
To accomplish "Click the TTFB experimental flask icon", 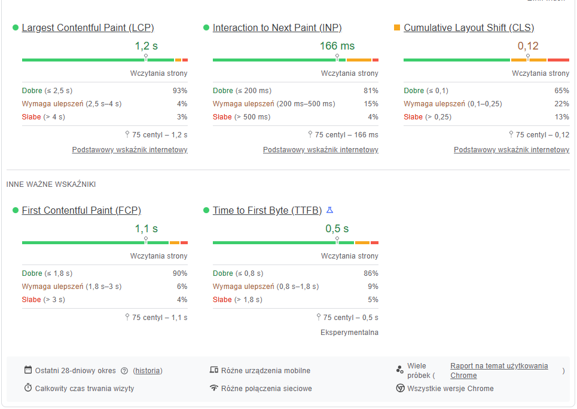I will coord(329,210).
